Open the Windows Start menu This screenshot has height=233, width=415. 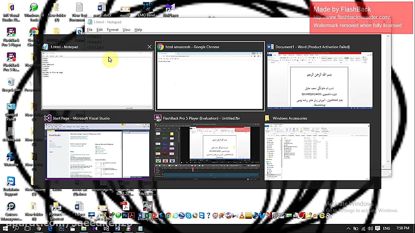pyautogui.click(x=6, y=228)
